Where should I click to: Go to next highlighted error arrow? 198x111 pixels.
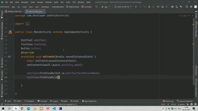coord(192,16)
